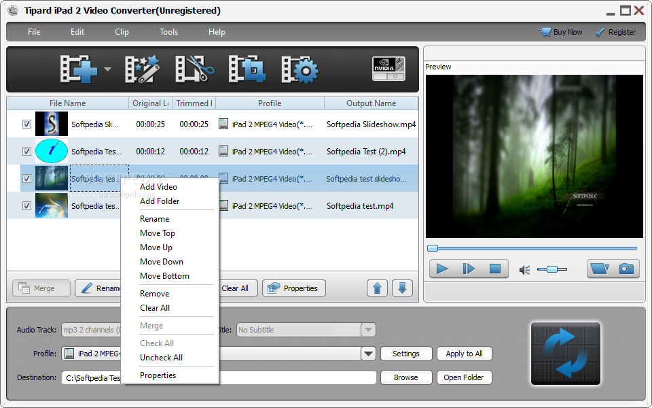Click the Open Folder button
This screenshot has height=408, width=652.
coord(465,377)
